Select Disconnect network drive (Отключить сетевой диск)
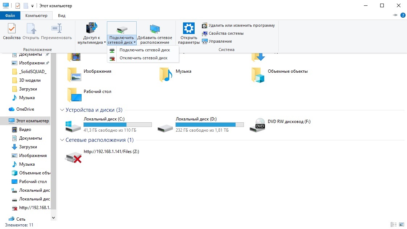Screen dimensions: 407x229 click(x=143, y=58)
